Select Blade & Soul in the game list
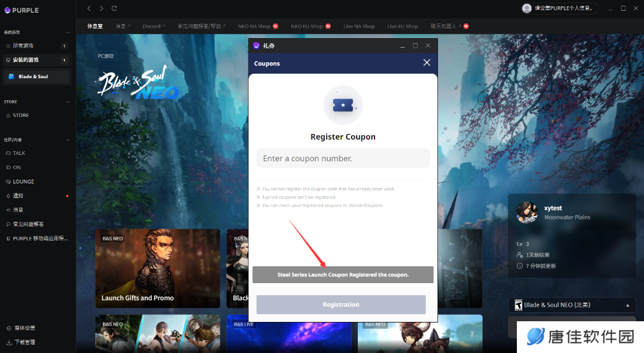The image size is (644, 353). click(37, 77)
